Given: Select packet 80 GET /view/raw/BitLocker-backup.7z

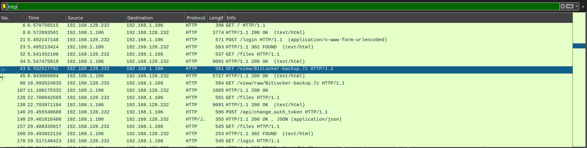Looking at the screenshot, I should click(x=283, y=83).
